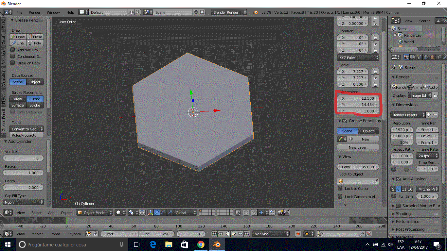
Task: Open Cap Fill Type Ngon dropdown
Action: pyautogui.click(x=23, y=202)
